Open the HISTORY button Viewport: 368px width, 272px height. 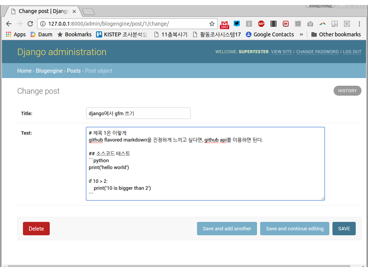coord(347,91)
